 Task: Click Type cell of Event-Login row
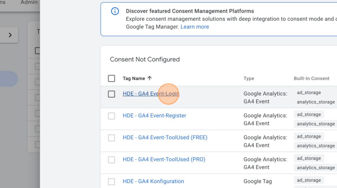[265, 97]
